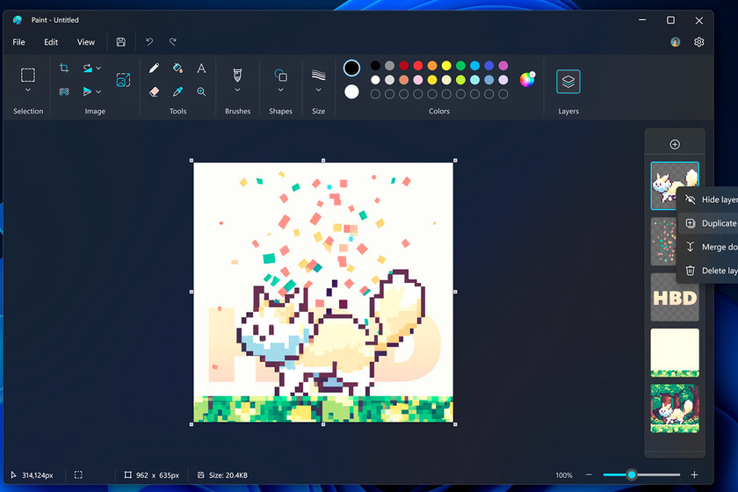Open the View menu

(86, 42)
